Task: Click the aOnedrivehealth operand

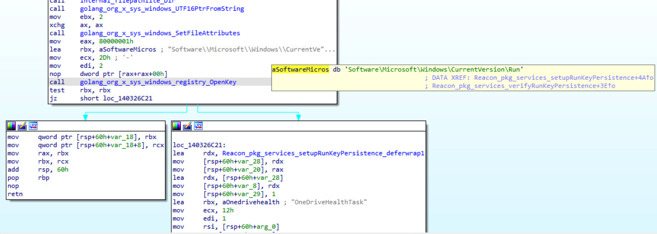Action: [251, 202]
